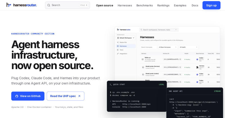Viewport: 225px width, 118px height.
Task: Click the 'docker compose up -d' command line
Action: tap(122, 95)
